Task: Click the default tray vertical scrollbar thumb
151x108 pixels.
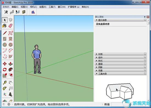Action: click(x=148, y=23)
